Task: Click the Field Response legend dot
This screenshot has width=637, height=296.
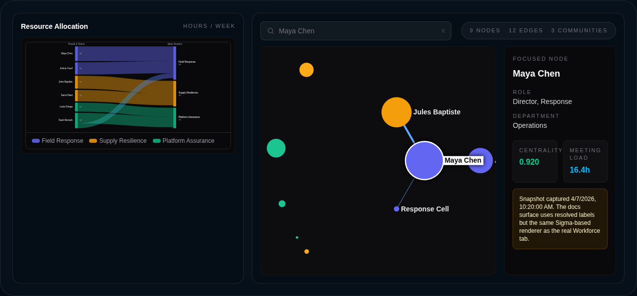Action: click(35, 141)
